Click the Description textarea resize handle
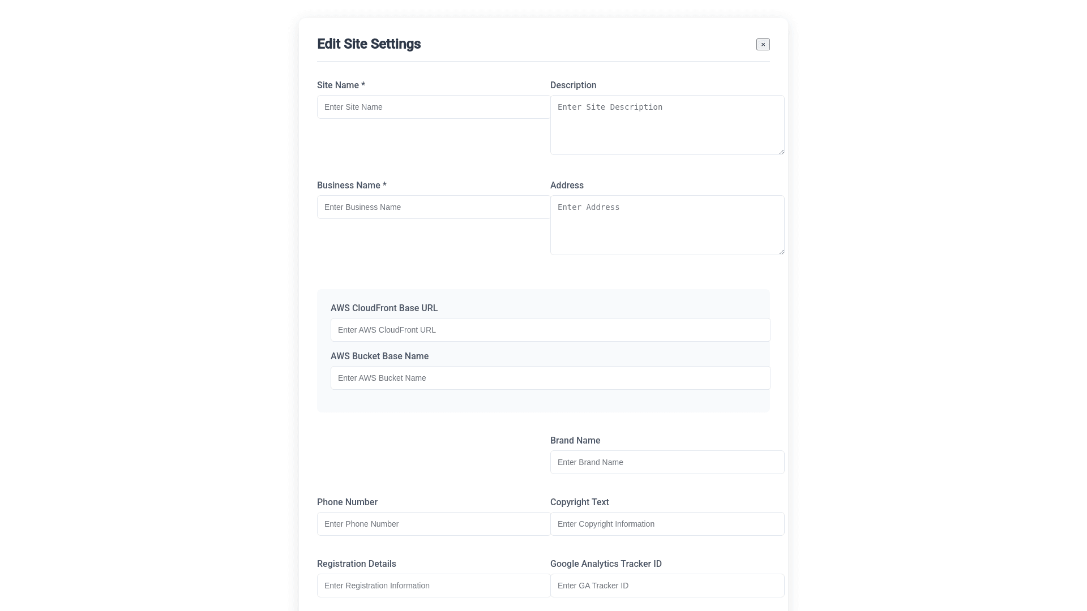The width and height of the screenshot is (1087, 611). tap(781, 151)
